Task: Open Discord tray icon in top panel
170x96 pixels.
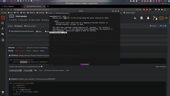Action: point(134,1)
